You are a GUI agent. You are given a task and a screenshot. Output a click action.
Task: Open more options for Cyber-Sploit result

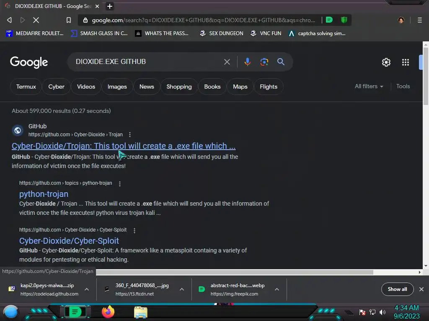[134, 230]
